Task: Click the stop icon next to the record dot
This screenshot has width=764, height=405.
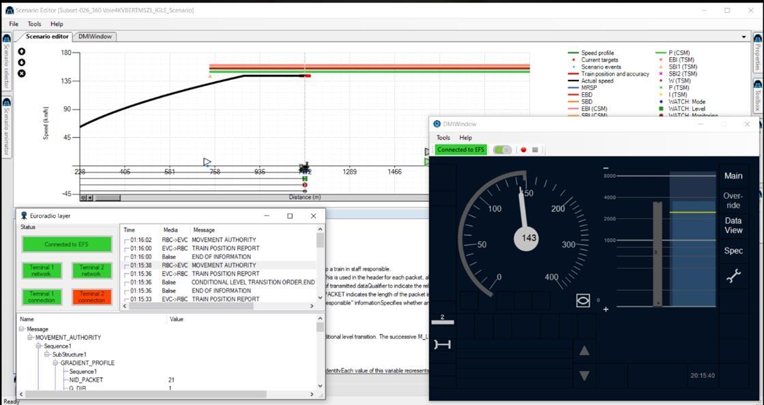Action: pyautogui.click(x=535, y=149)
